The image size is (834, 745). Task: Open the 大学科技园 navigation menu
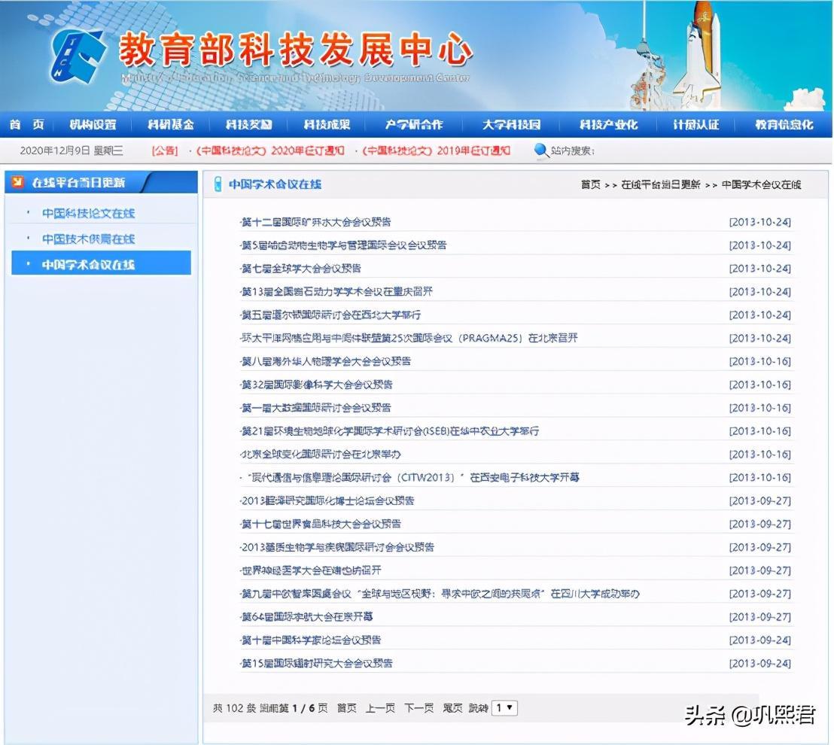pos(511,124)
